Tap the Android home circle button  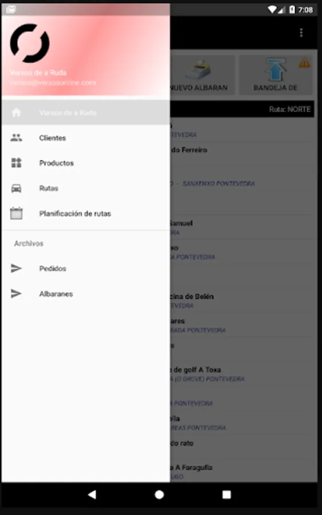coord(159,494)
